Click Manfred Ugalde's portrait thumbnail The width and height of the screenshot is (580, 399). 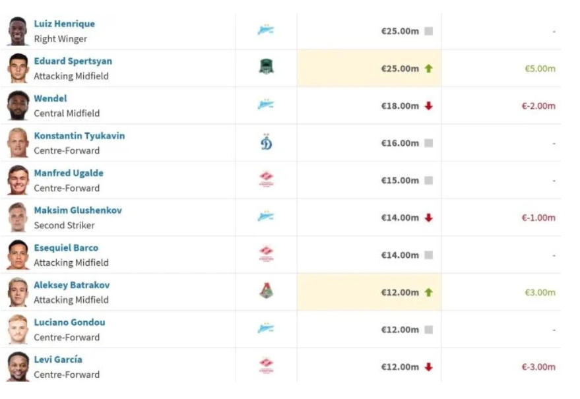coord(18,180)
